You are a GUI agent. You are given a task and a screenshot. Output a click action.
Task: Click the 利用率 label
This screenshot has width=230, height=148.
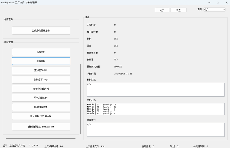coord(90,60)
